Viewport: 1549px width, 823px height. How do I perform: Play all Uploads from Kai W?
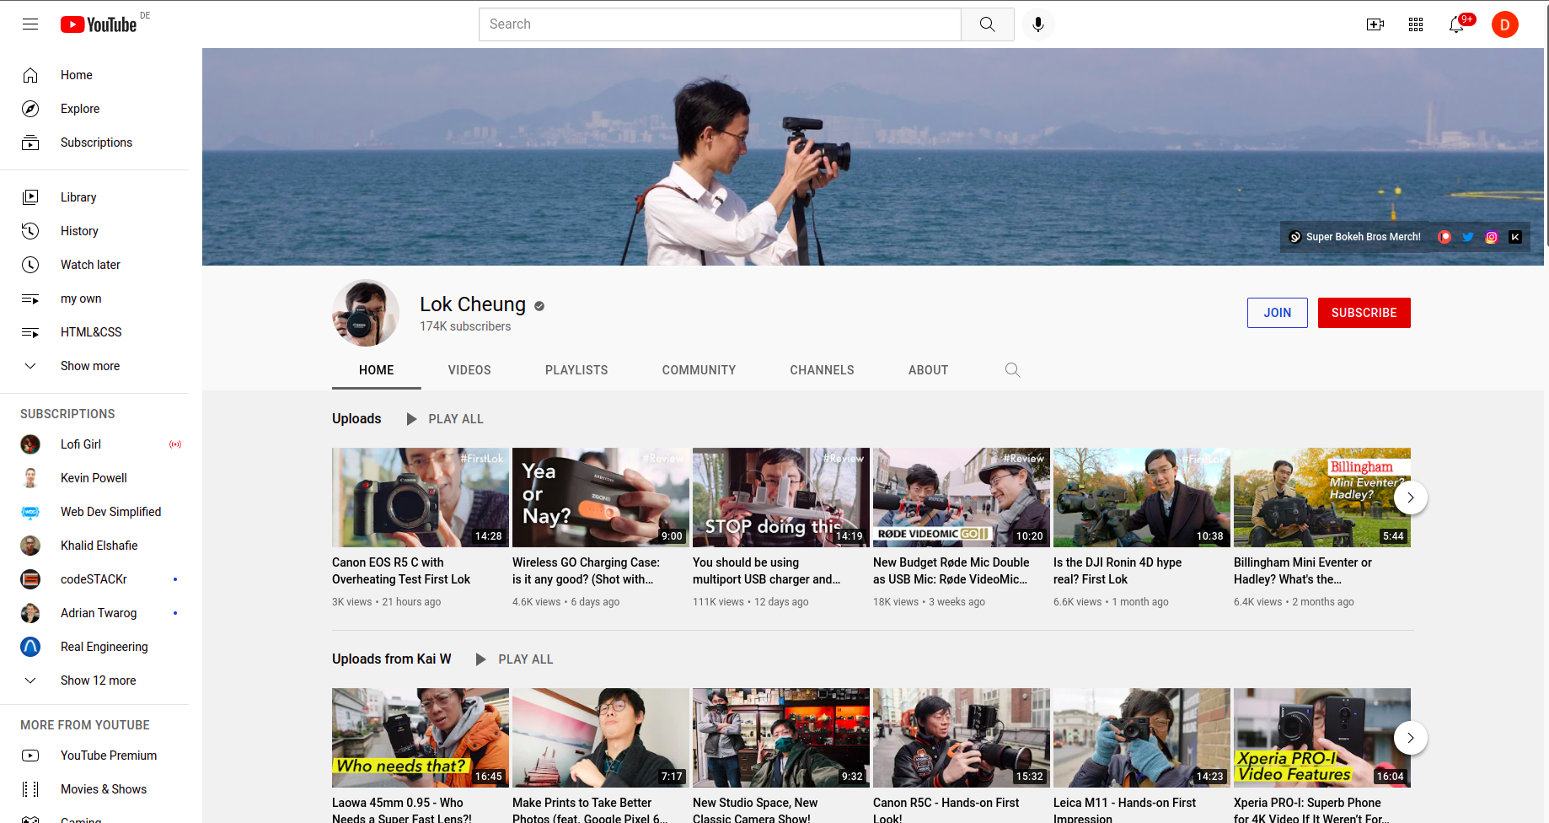point(515,659)
